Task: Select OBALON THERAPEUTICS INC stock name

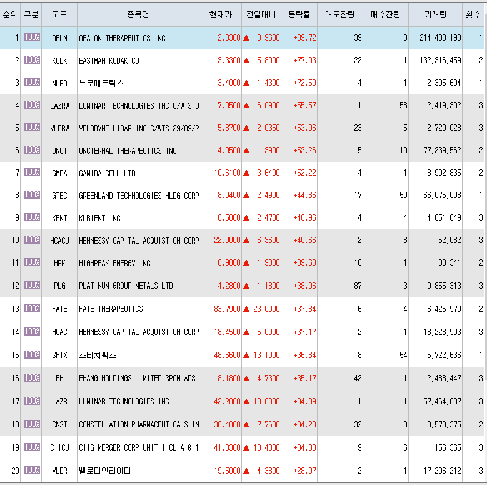Action: tap(122, 38)
